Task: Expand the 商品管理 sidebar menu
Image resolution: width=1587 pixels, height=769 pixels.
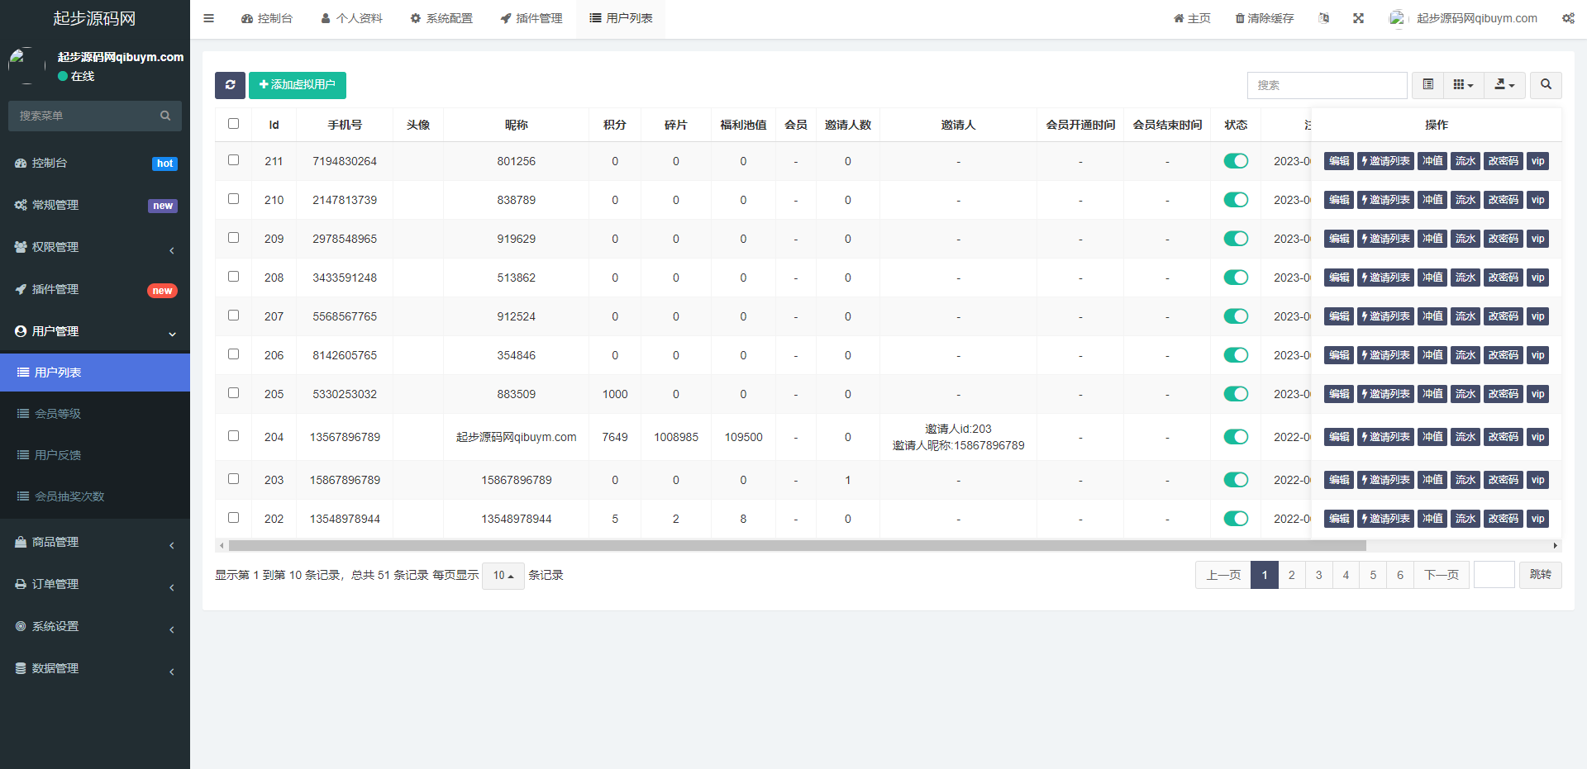Action: [x=95, y=543]
